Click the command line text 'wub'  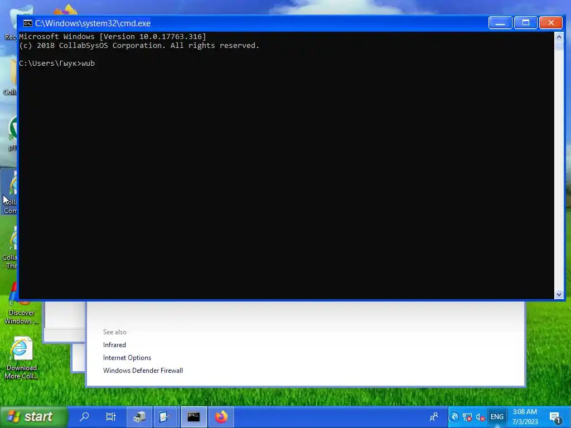(x=88, y=64)
